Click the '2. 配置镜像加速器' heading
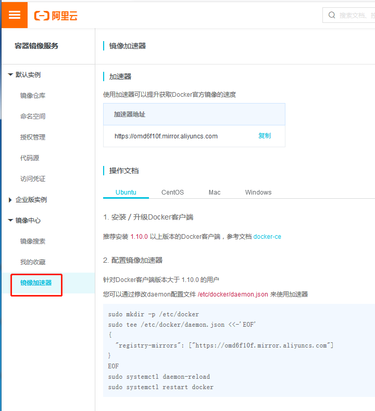 tap(133, 260)
